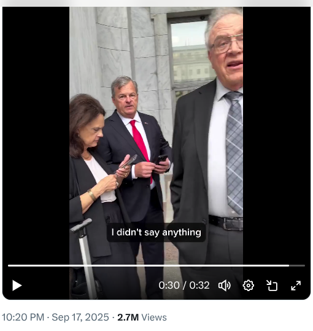Jump to the start of the progress bar
The height and width of the screenshot is (331, 313).
9,265
